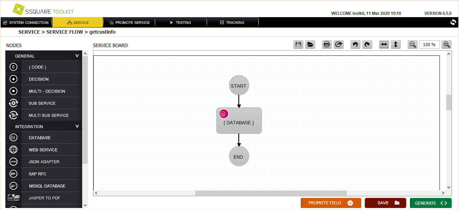Viewport: 459px width, 210px height.
Task: Open the PROMOTE SERVICE tab
Action: tap(129, 23)
